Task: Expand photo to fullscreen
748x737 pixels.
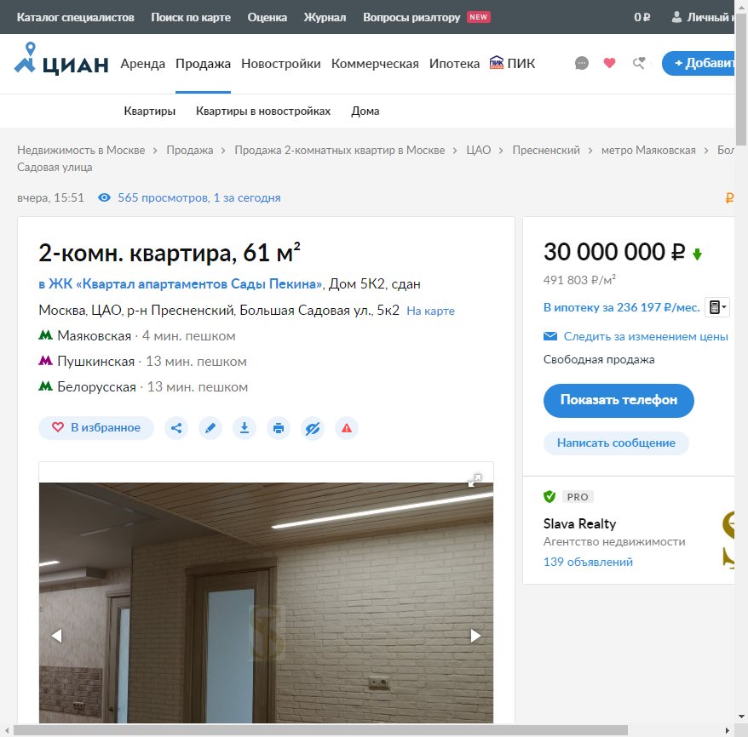Action: (475, 481)
